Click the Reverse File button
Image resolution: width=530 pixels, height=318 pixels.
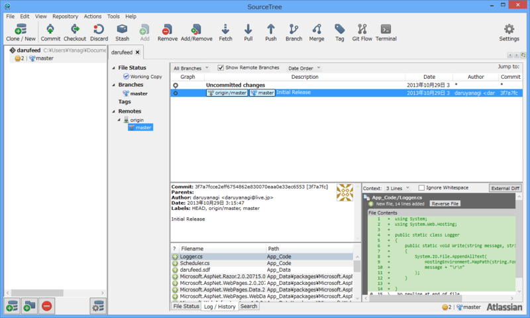tap(445, 204)
